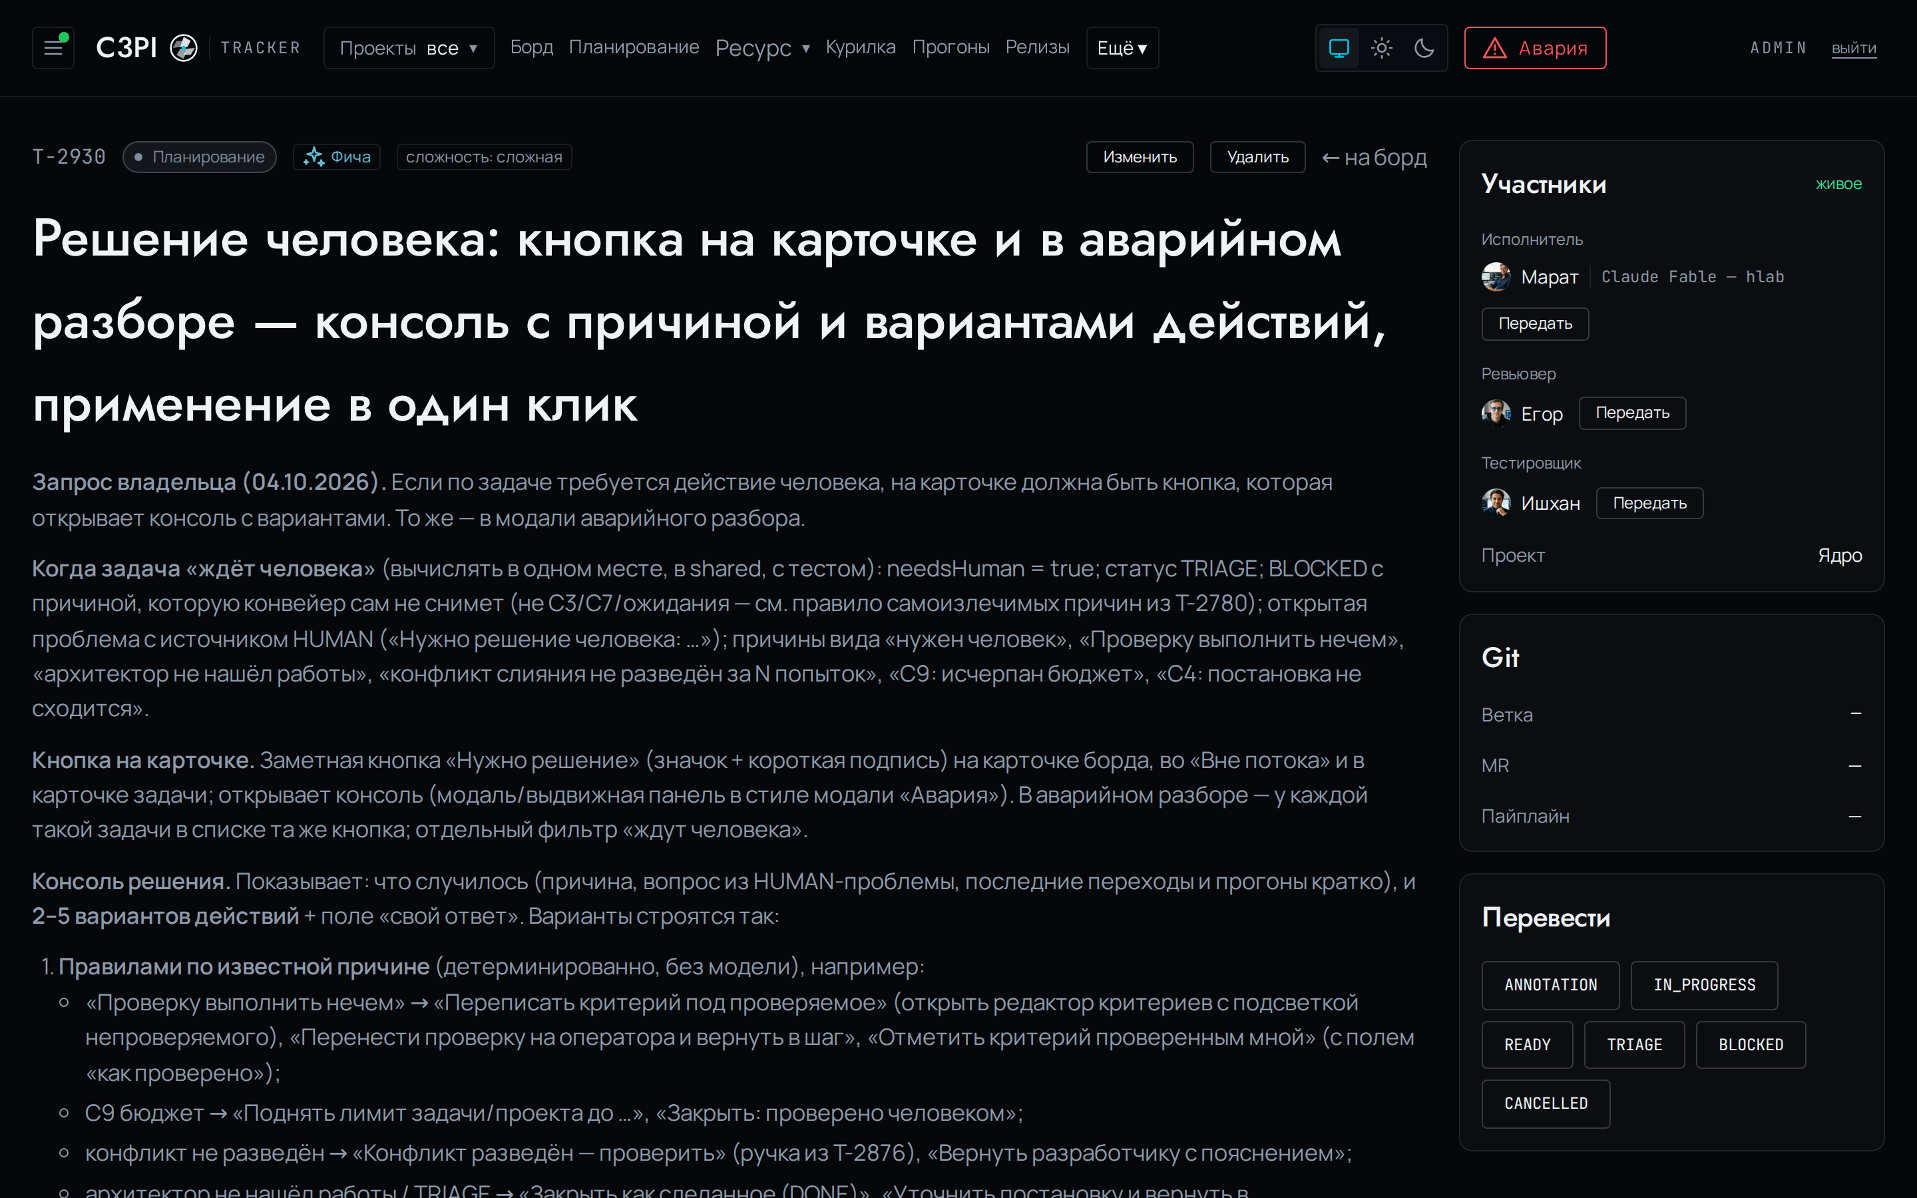Click the Claude Fable — hlab text

(1693, 276)
